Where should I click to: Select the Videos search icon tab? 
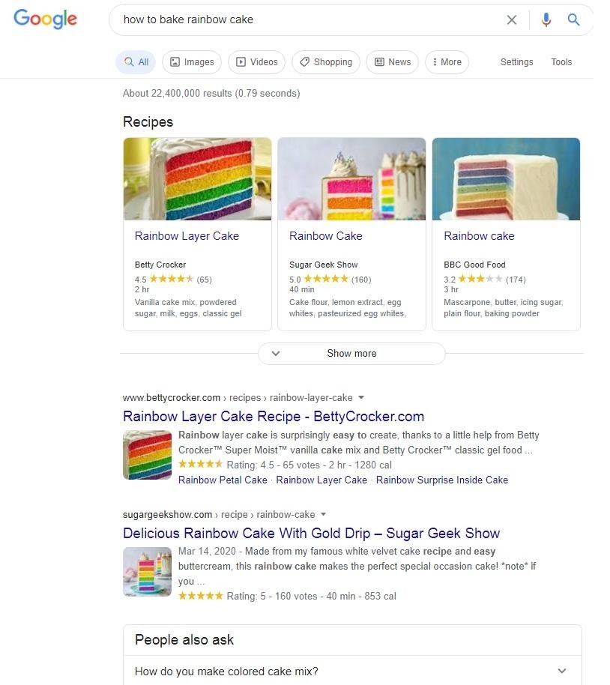(x=240, y=62)
